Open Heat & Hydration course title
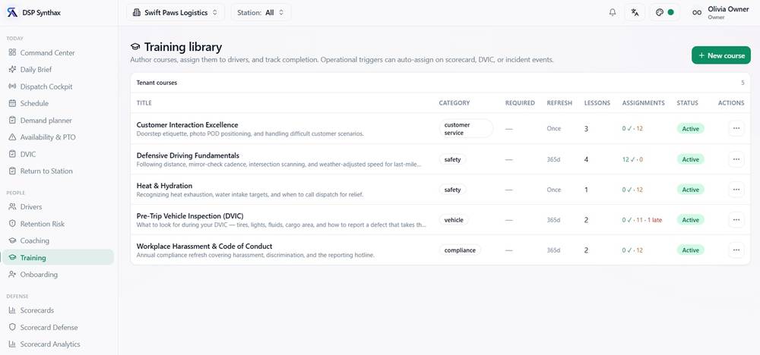 click(164, 186)
